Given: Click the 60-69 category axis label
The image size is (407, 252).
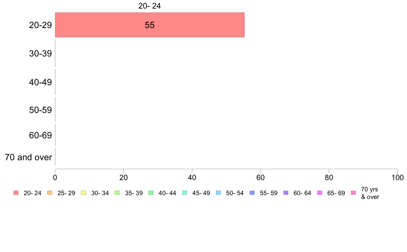Looking at the screenshot, I should click(x=40, y=136).
